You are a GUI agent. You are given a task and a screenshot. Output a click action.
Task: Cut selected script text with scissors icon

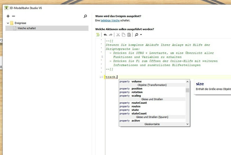pyautogui.click(x=118, y=35)
